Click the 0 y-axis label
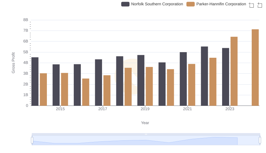This screenshot has width=266, height=153. click(x=27, y=106)
